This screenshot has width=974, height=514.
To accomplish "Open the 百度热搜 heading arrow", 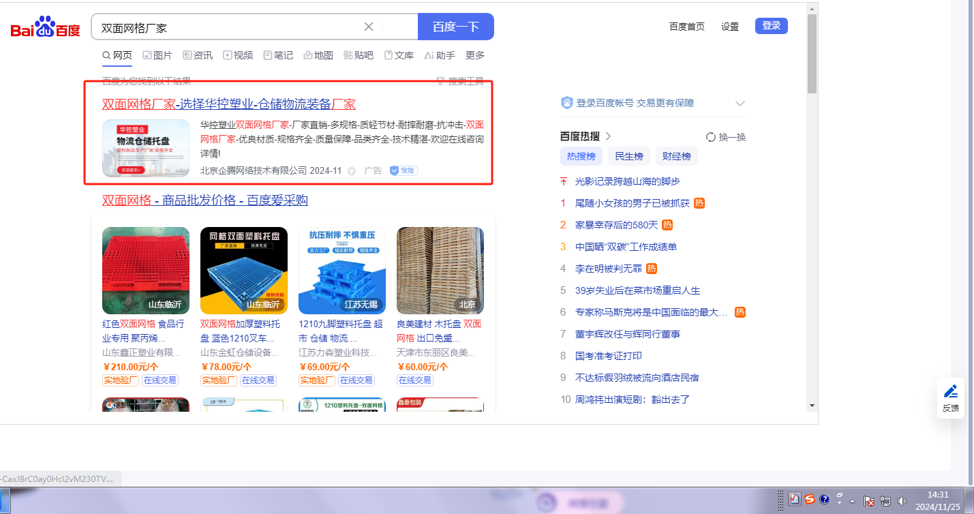I will (x=608, y=136).
